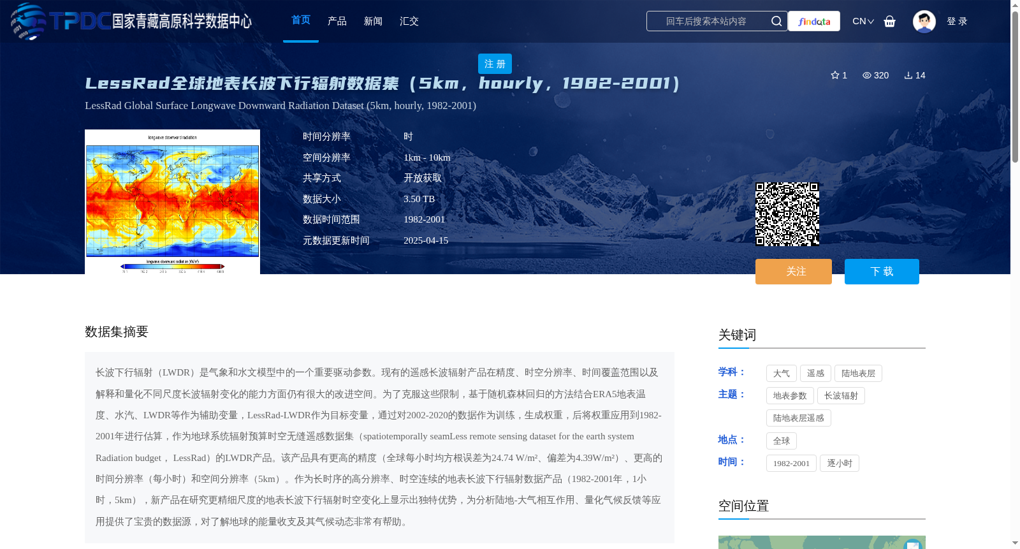Open the 汇交 menu
1020x549 pixels.
(409, 21)
